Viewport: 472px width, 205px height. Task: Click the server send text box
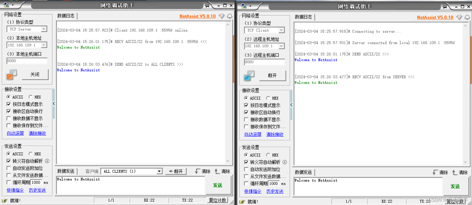(x=131, y=185)
